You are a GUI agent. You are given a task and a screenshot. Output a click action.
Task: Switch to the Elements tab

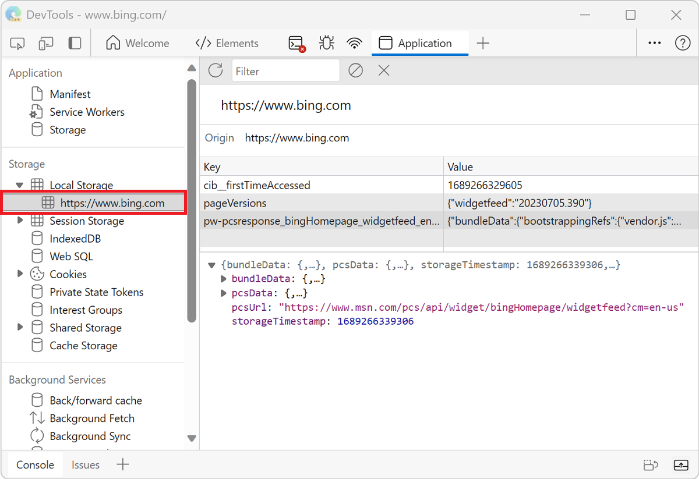tap(227, 43)
